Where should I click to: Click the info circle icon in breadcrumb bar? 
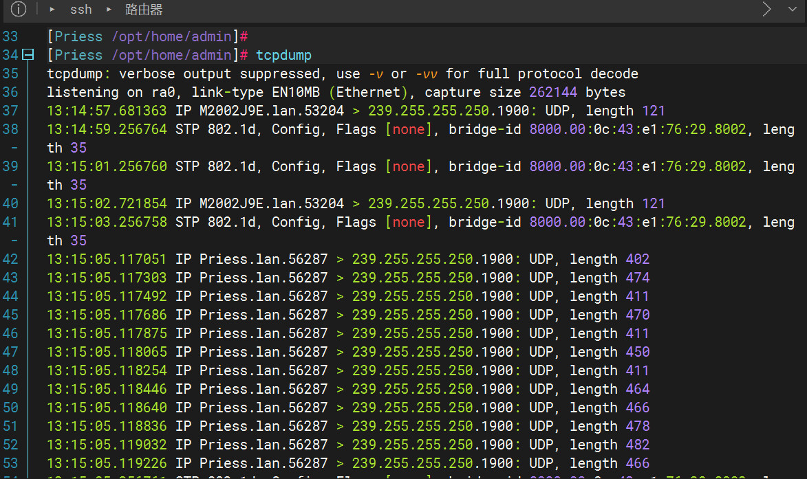coord(18,9)
